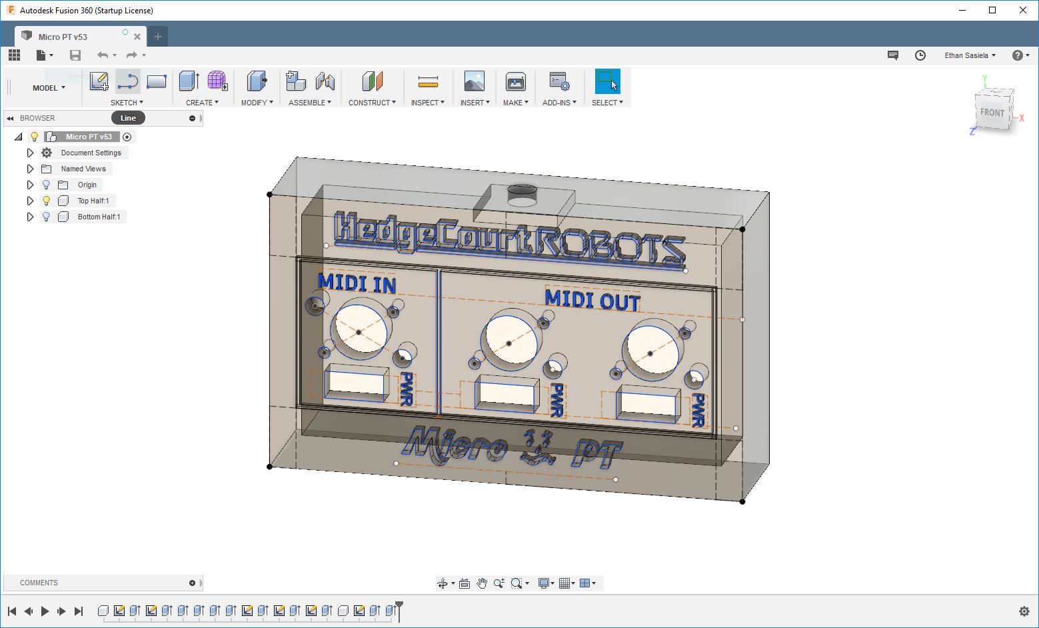Expand the Document Settings node
The height and width of the screenshot is (628, 1039).
point(30,153)
